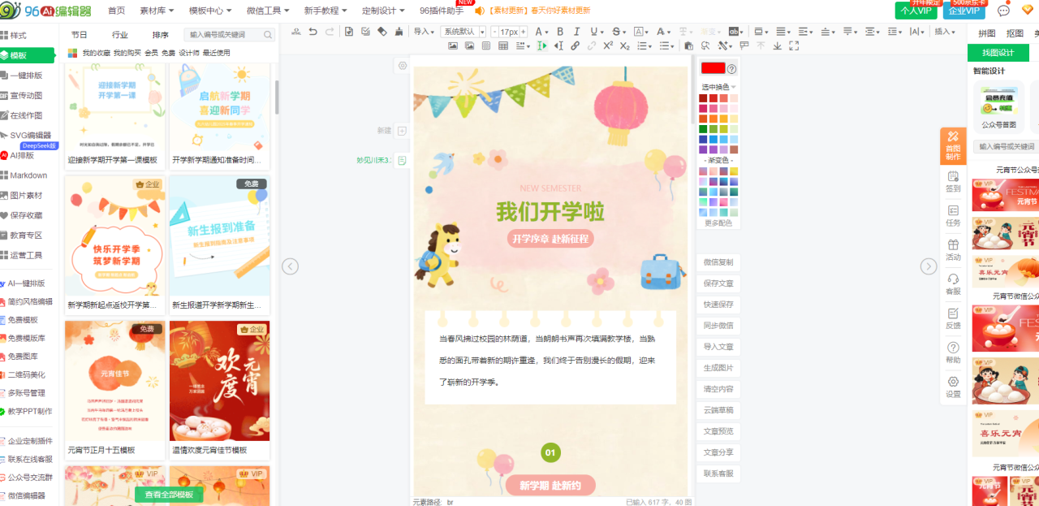
Task: Insert a hyperlink using the chain icon
Action: [576, 46]
